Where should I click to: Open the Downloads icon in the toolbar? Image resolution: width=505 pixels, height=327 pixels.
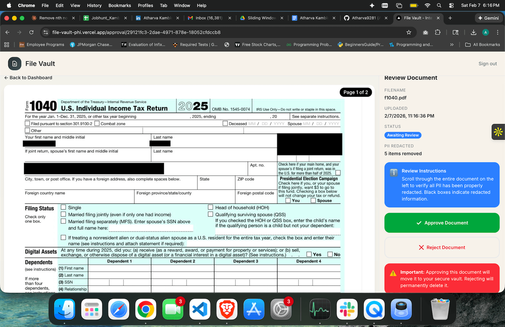tap(473, 32)
